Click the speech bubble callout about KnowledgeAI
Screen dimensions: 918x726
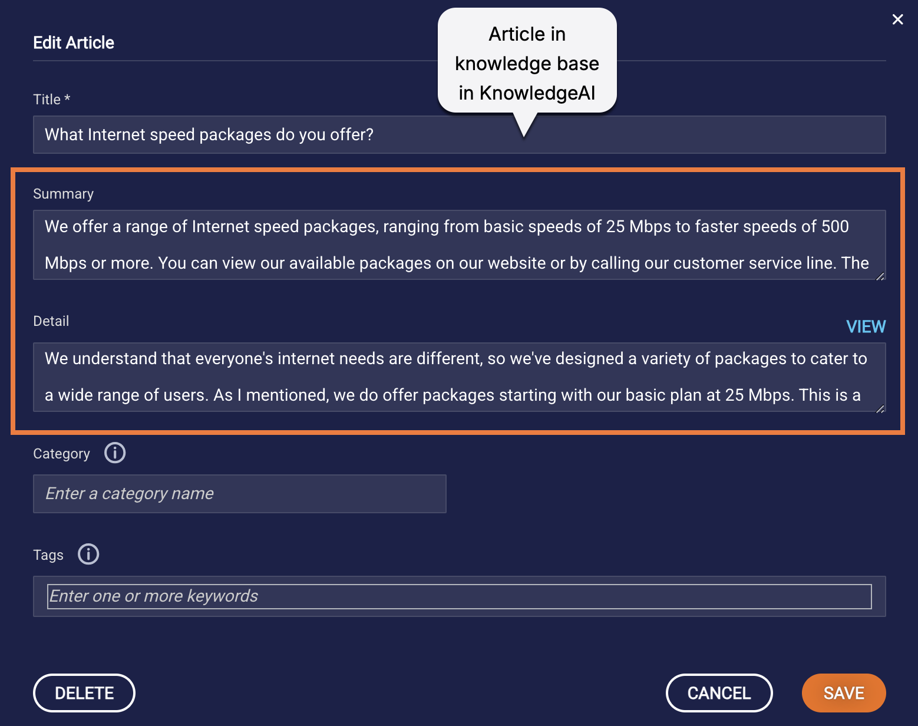(526, 62)
